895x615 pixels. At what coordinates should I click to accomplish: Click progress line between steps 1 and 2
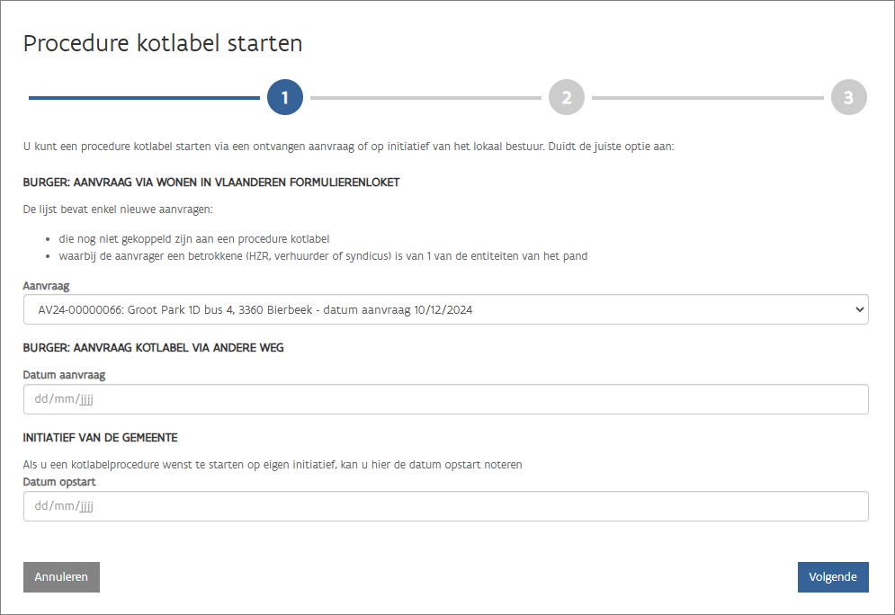click(425, 97)
